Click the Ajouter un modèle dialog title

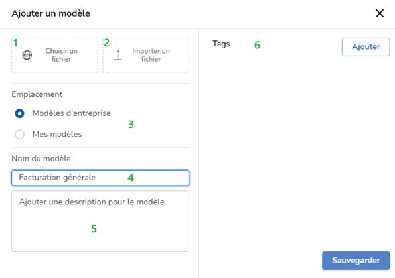(x=50, y=13)
